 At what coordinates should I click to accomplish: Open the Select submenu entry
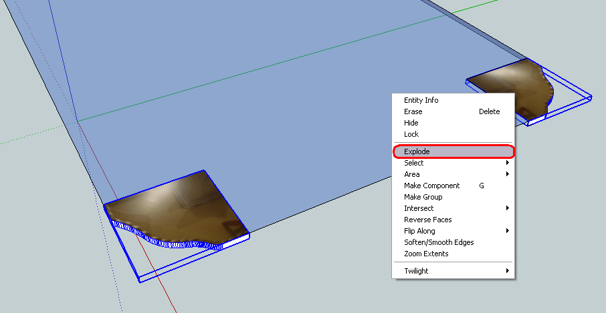pyautogui.click(x=453, y=163)
